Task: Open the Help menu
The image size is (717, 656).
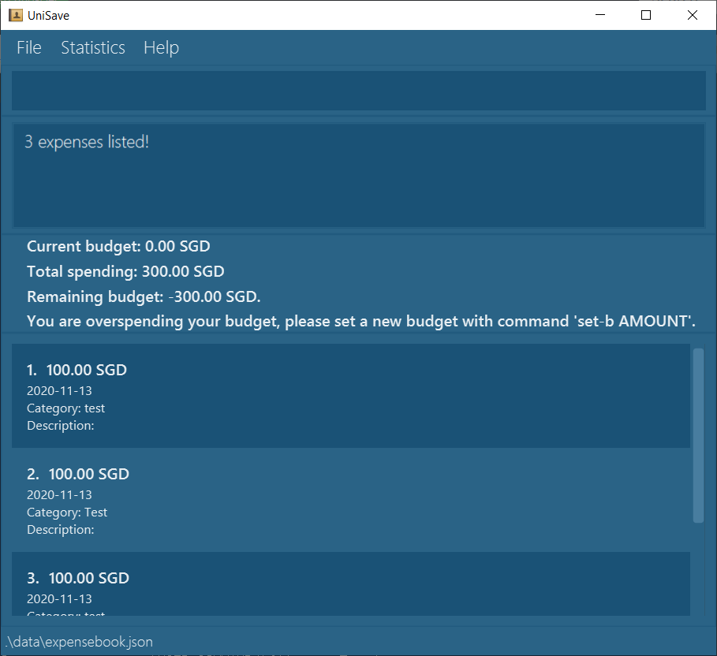Action: [x=161, y=47]
